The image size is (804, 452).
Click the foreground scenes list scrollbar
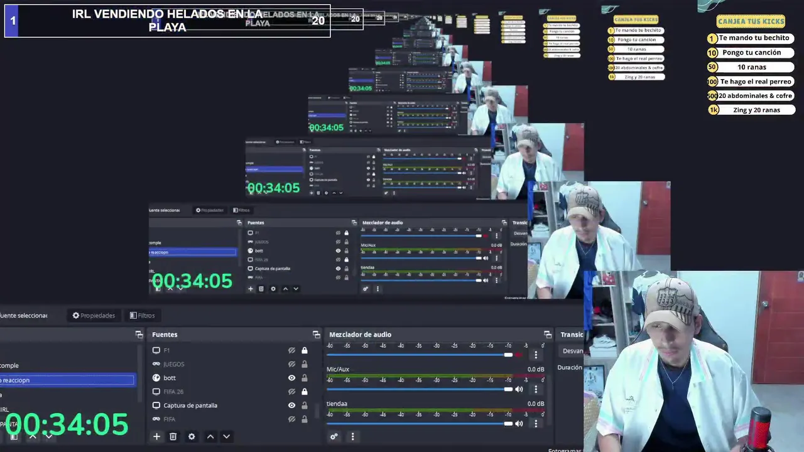(x=140, y=374)
